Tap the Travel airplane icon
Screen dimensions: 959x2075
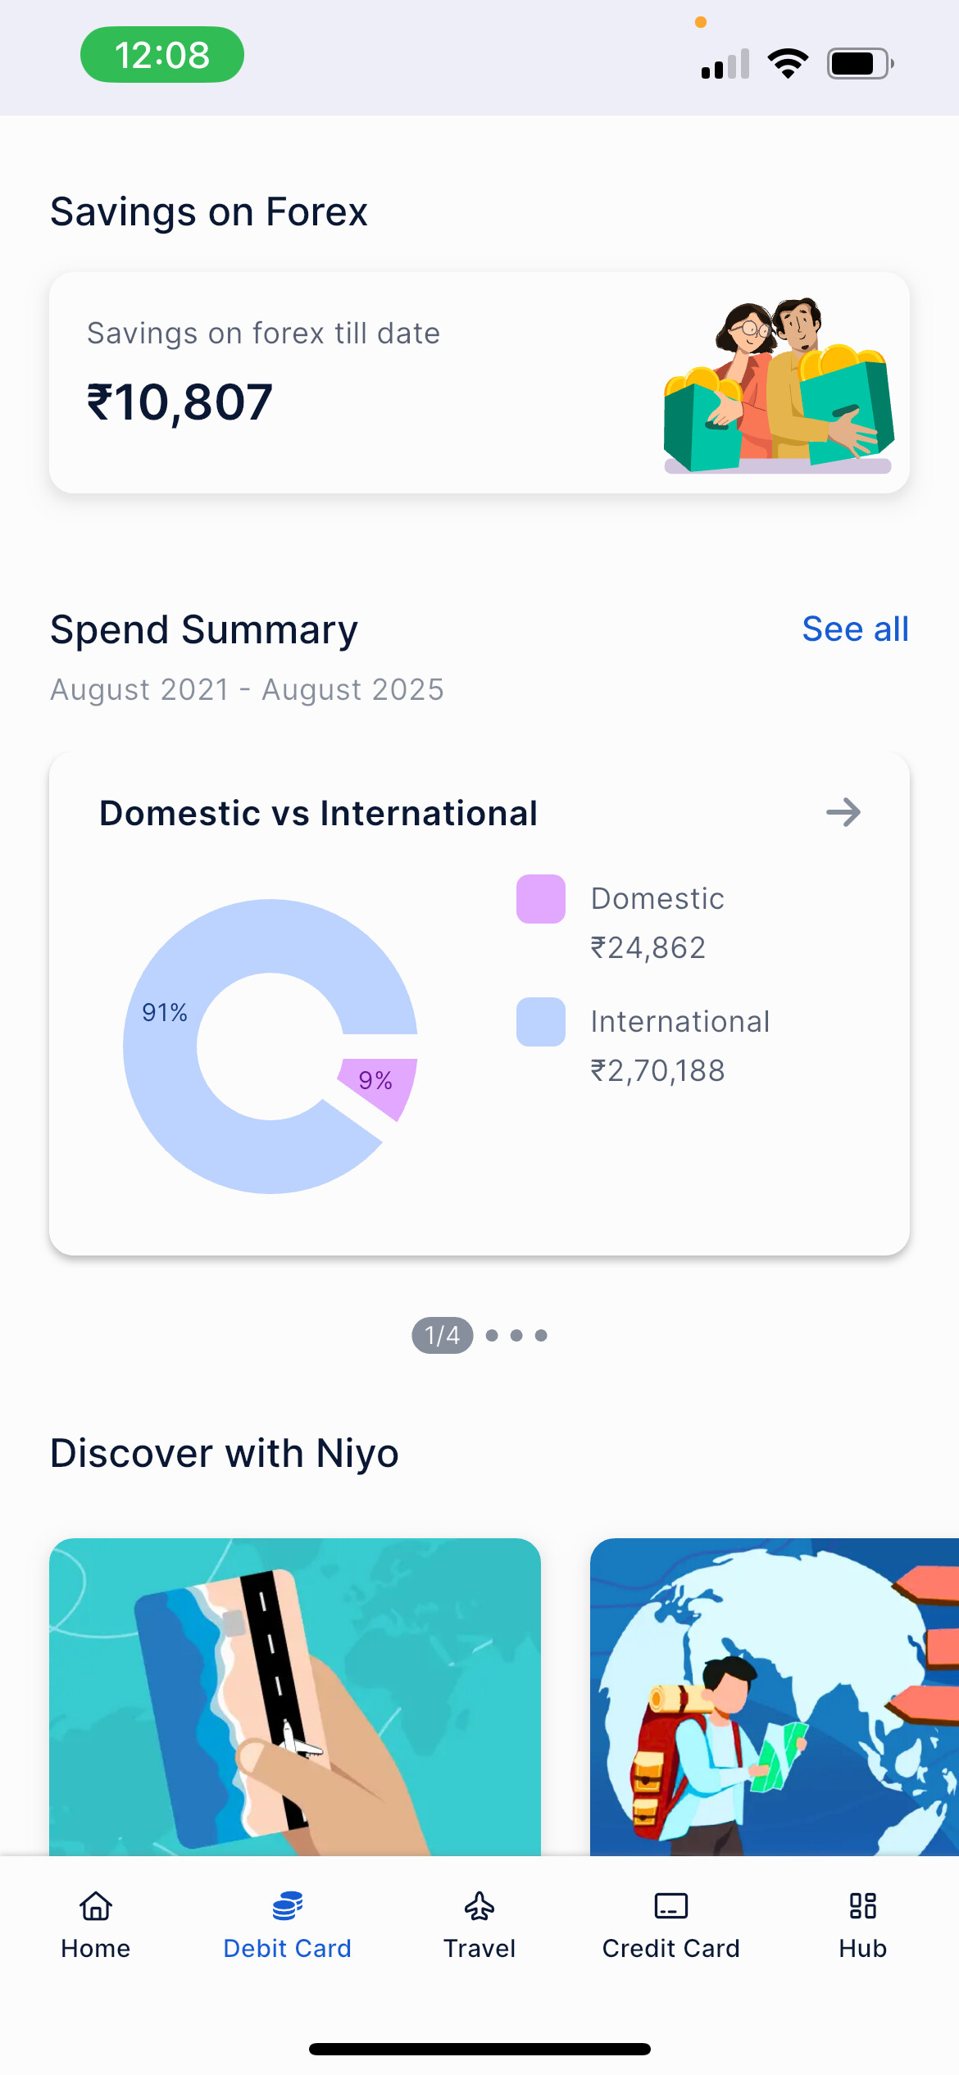point(479,1906)
